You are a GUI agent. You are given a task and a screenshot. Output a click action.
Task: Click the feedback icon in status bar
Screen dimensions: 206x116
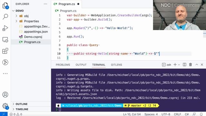click(x=194, y=114)
